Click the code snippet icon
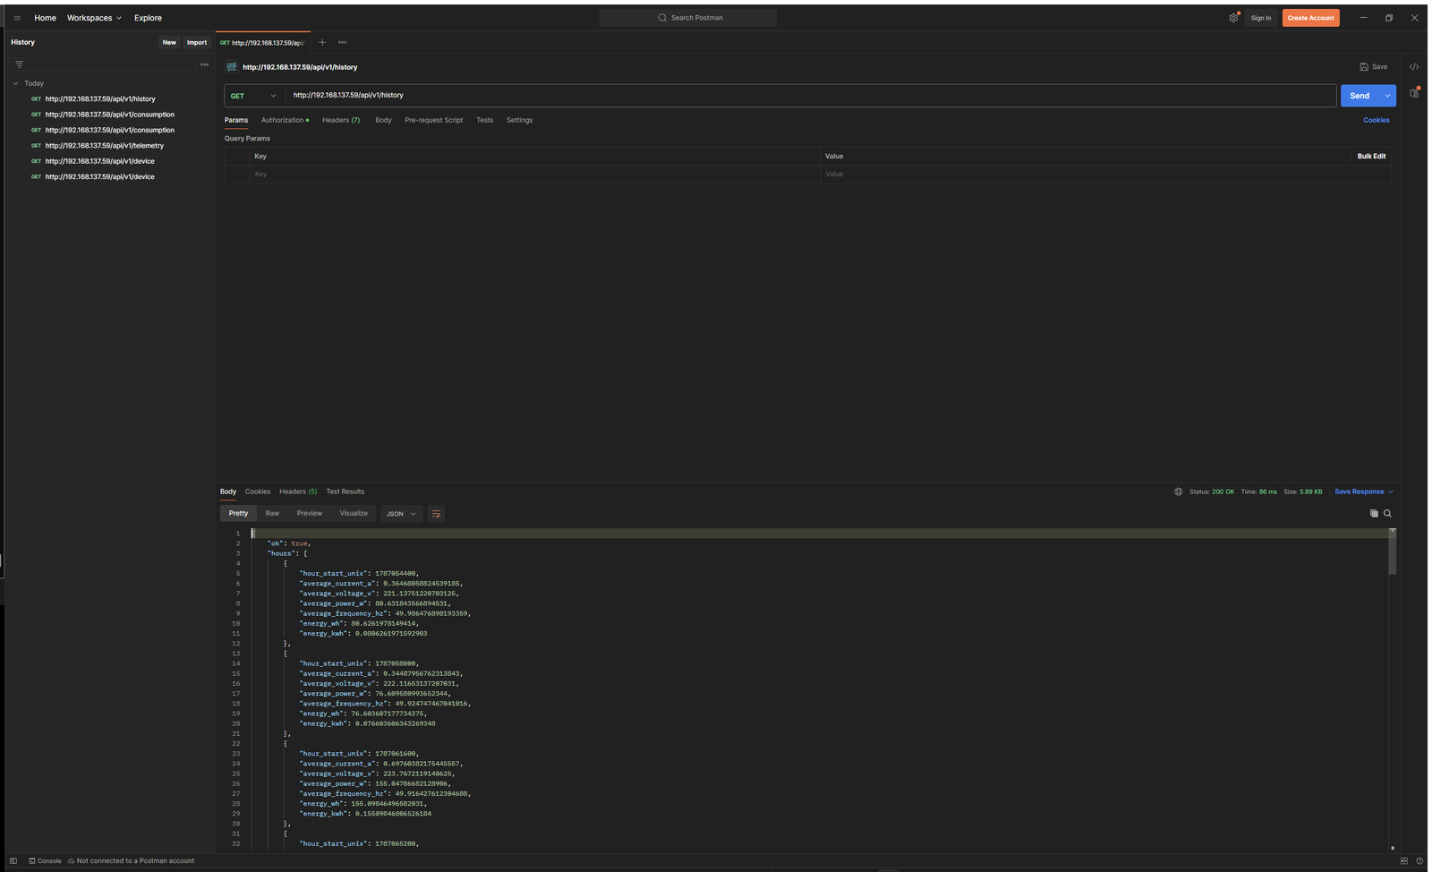 pos(1414,67)
